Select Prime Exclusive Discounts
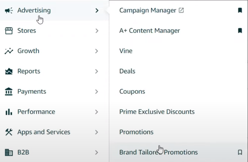Screen dimensions: 248x162 coord(157,112)
